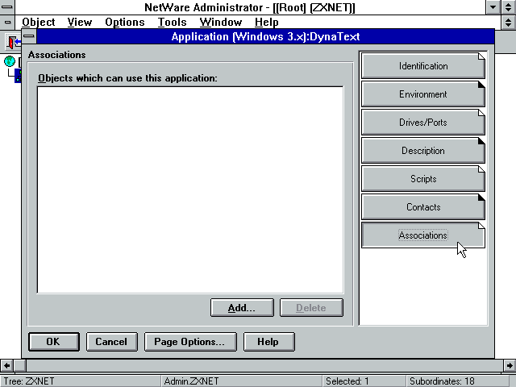Screen dimensions: 516x387
Task: Open the View menu
Action: [x=80, y=22]
